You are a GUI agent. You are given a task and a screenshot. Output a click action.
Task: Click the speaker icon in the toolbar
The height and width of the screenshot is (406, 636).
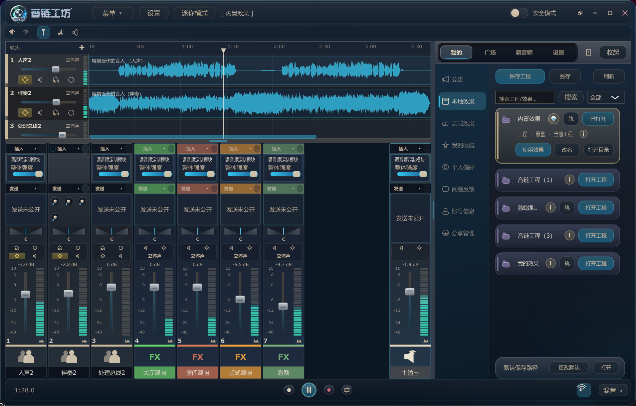coord(75,32)
